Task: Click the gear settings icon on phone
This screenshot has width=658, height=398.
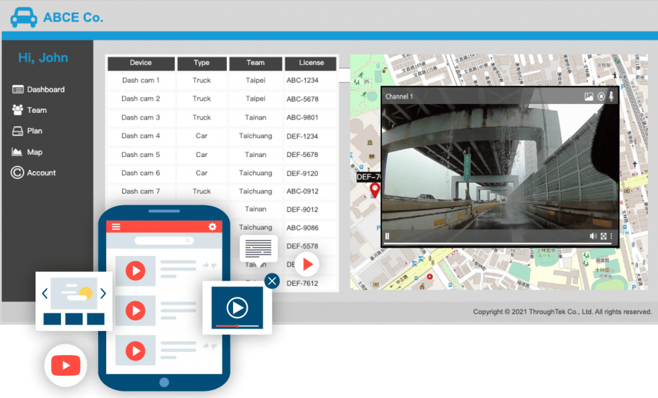Action: coord(212,227)
